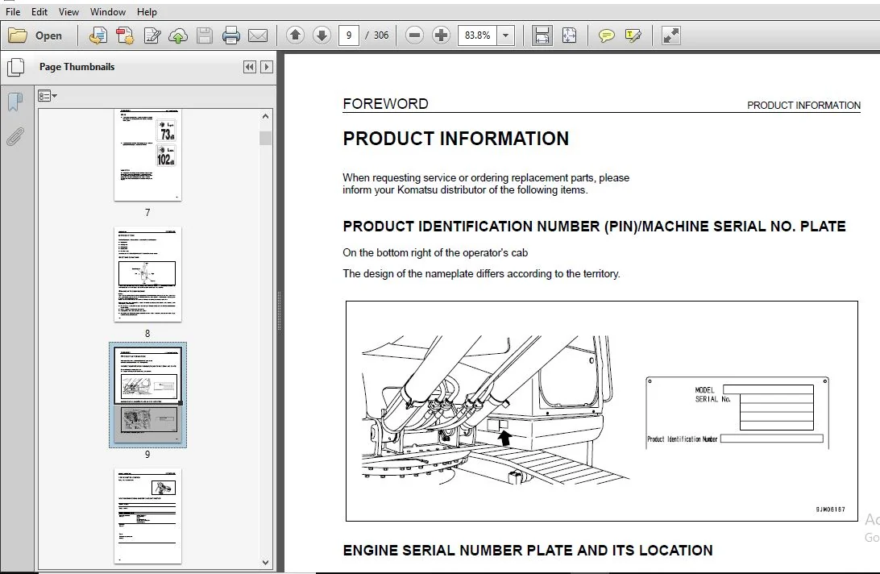Image resolution: width=880 pixels, height=574 pixels.
Task: Click the upload to cloud icon
Action: point(178,35)
